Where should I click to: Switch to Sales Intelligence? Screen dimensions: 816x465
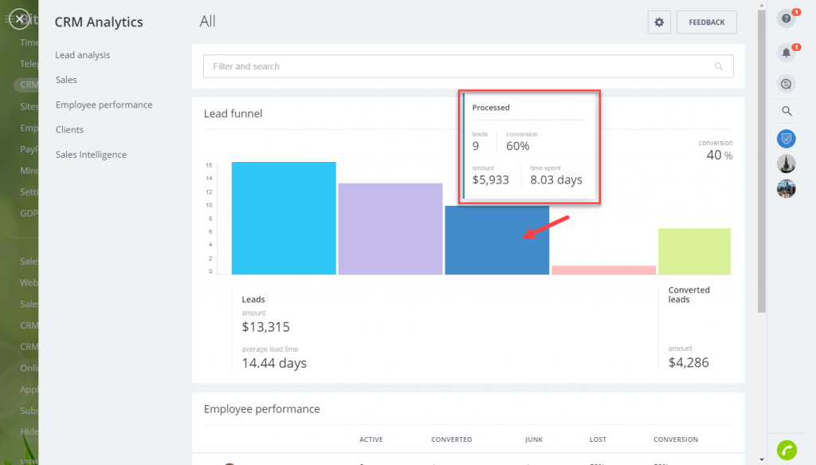(91, 155)
